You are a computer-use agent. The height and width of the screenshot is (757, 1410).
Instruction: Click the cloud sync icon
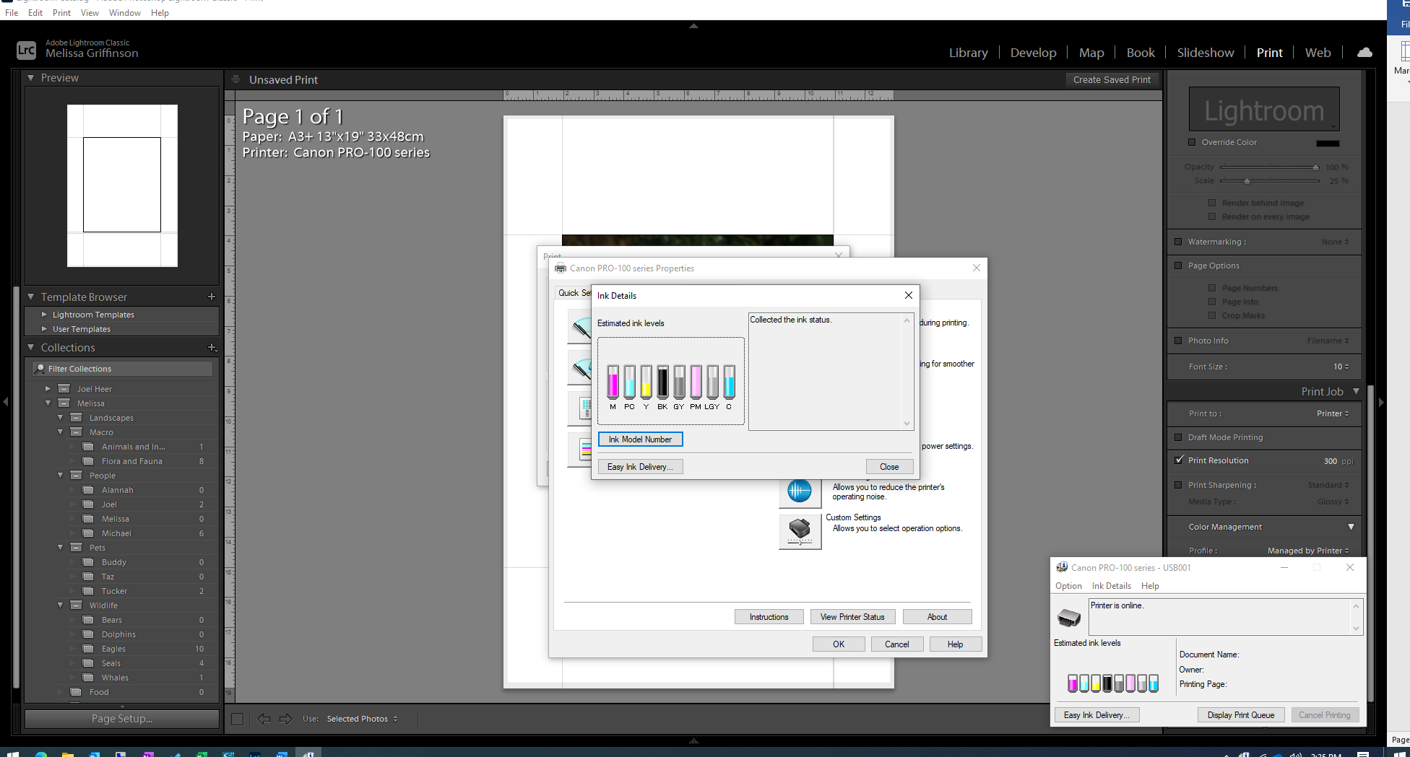pyautogui.click(x=1364, y=53)
